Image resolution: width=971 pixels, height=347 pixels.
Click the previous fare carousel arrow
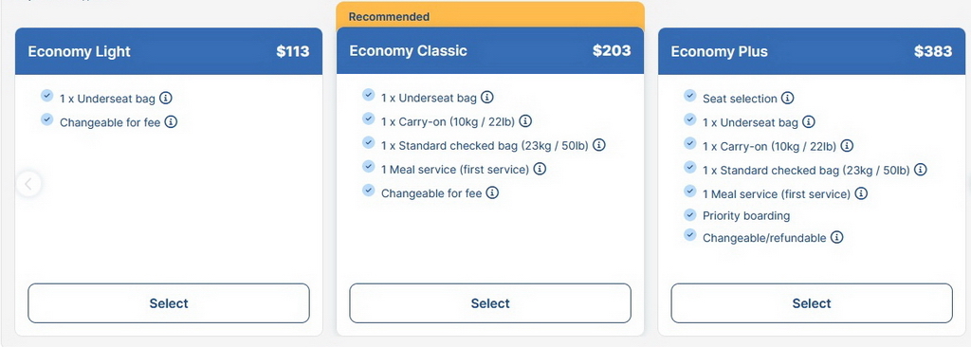point(28,183)
